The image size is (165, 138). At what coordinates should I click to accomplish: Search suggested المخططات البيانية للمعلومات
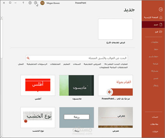pos(113,67)
